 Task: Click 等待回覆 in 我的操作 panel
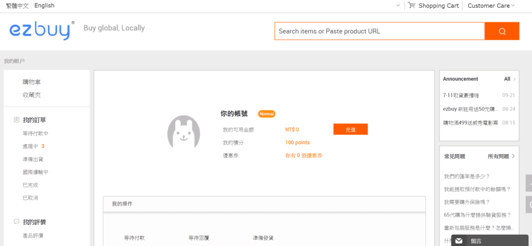(199, 238)
